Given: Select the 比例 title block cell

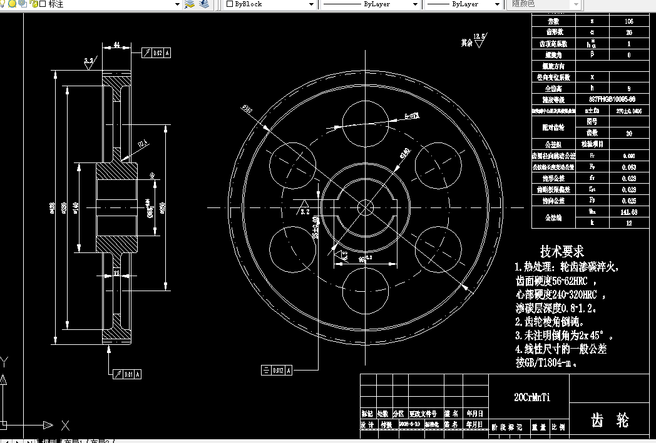Looking at the screenshot, I should pos(558,427).
